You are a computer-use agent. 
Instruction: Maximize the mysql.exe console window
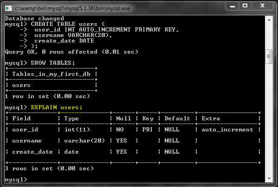pos(245,6)
